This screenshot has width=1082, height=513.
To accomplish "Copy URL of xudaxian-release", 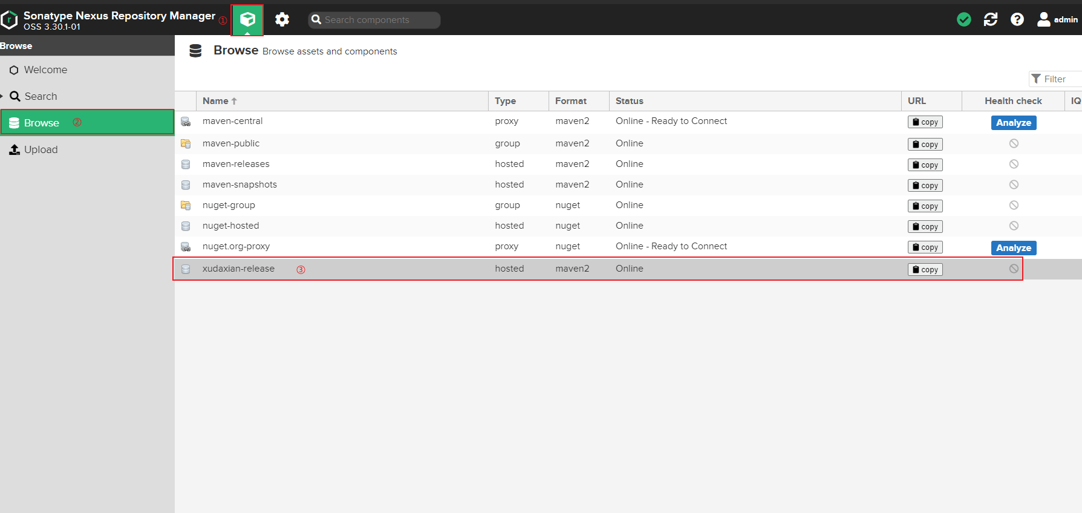I will (x=925, y=270).
